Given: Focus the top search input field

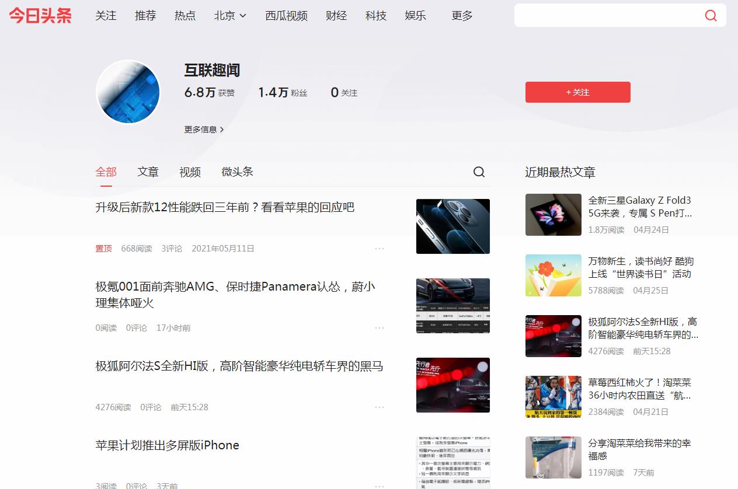Looking at the screenshot, I should [x=607, y=16].
